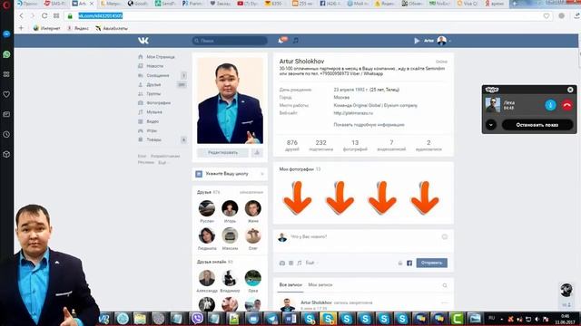This screenshot has height=326, width=581.
Task: Open the Artur profile menu dropdown
Action: coord(438,41)
